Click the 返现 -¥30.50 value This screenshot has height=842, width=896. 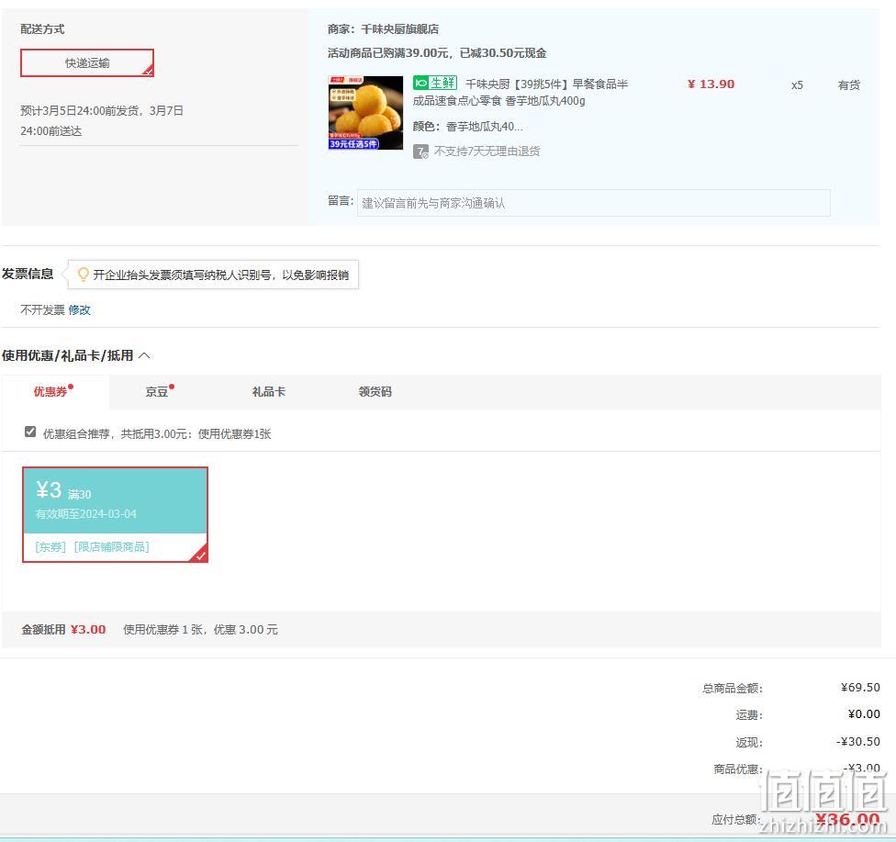pos(857,741)
